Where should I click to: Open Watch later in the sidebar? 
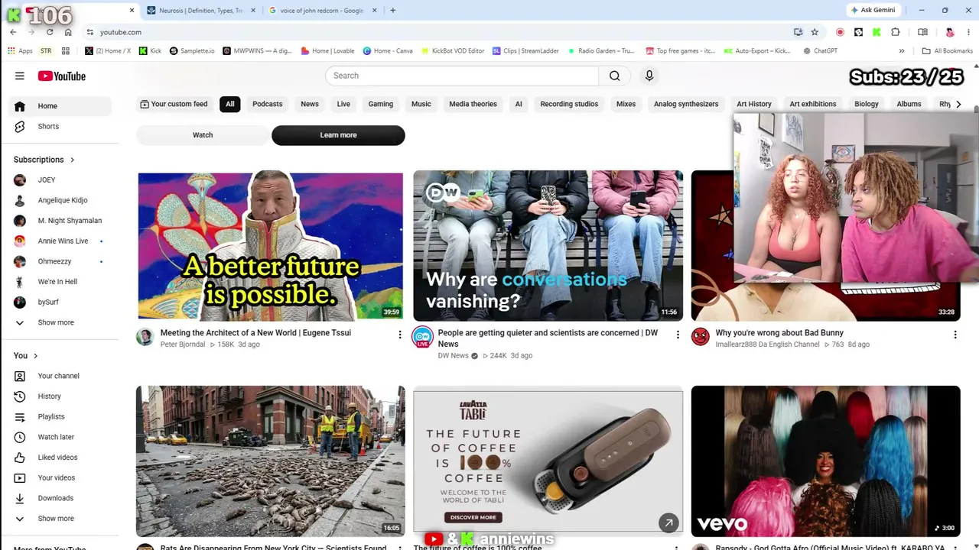pyautogui.click(x=61, y=437)
